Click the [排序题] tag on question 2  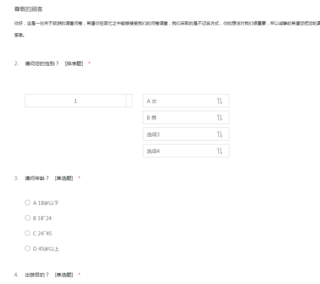click(74, 64)
